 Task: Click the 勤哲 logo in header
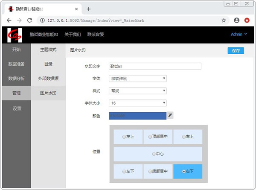(x=15, y=35)
